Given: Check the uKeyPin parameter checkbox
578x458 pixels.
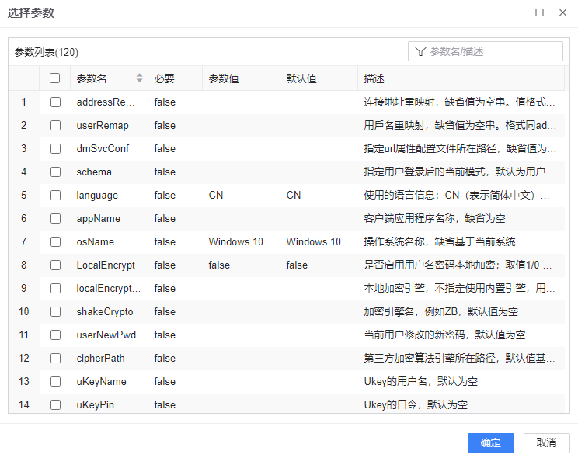Looking at the screenshot, I should coord(55,404).
